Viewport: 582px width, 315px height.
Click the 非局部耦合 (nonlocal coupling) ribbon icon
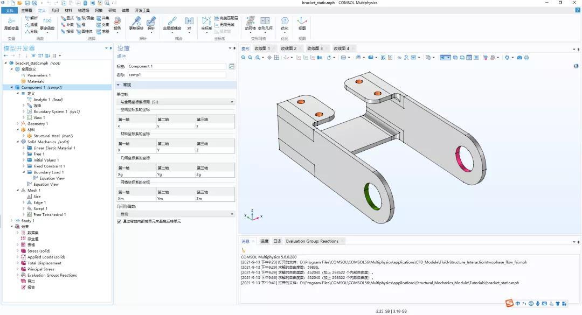tap(172, 24)
